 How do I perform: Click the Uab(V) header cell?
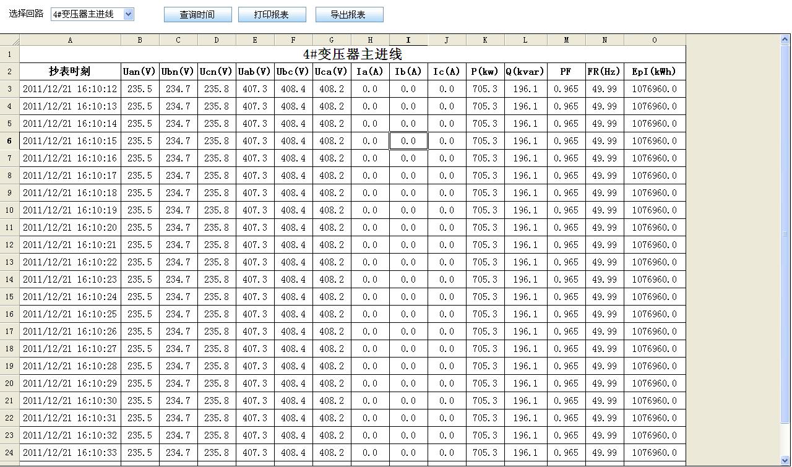[x=255, y=72]
